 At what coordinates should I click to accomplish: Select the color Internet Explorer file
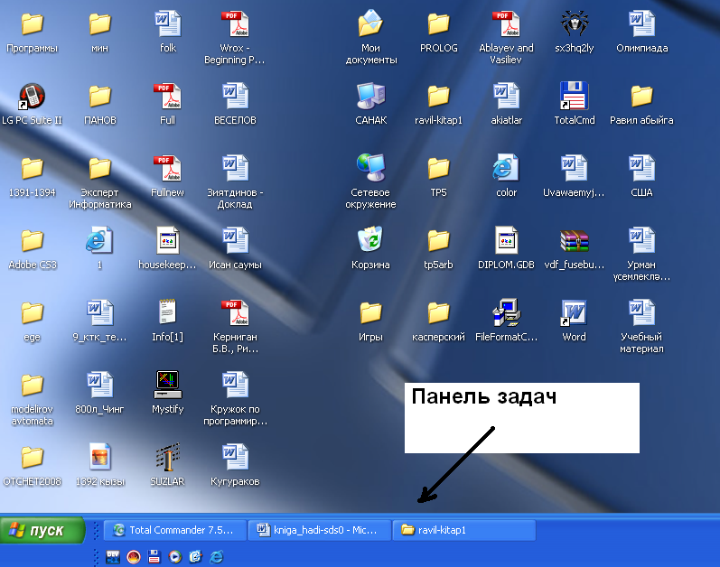507,168
